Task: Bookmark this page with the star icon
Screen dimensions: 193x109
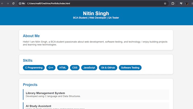Action: pyautogui.click(x=165, y=3)
